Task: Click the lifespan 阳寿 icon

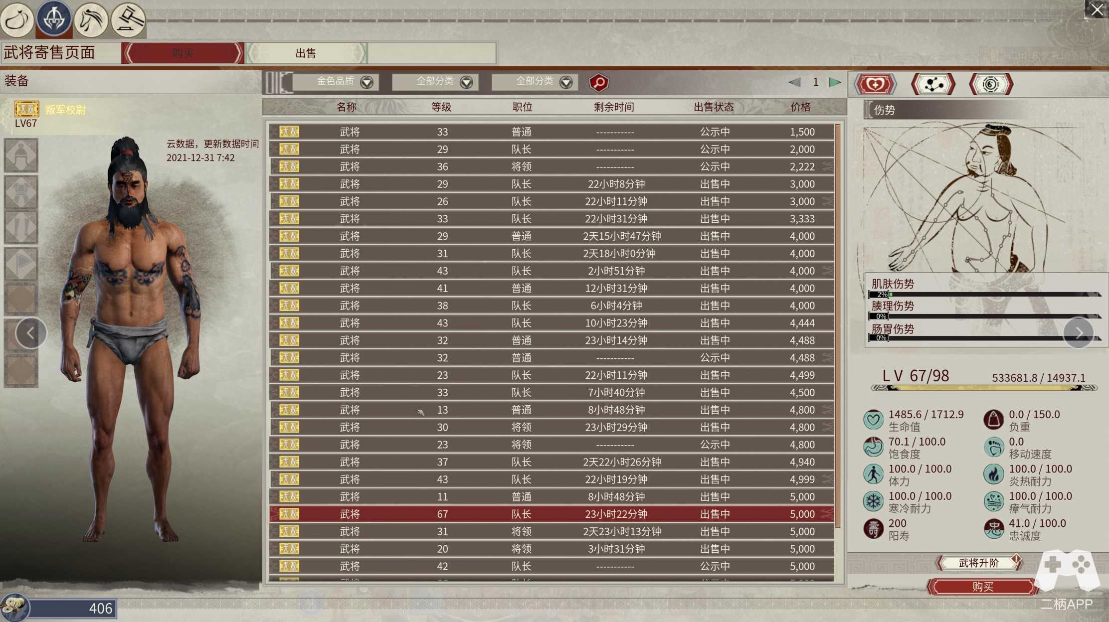Action: (873, 529)
